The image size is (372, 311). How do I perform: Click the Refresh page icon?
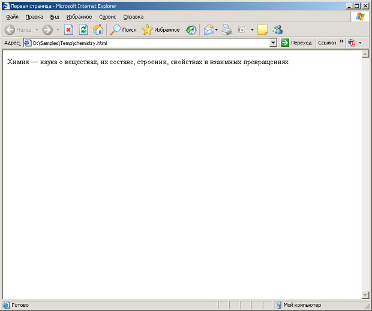point(83,30)
